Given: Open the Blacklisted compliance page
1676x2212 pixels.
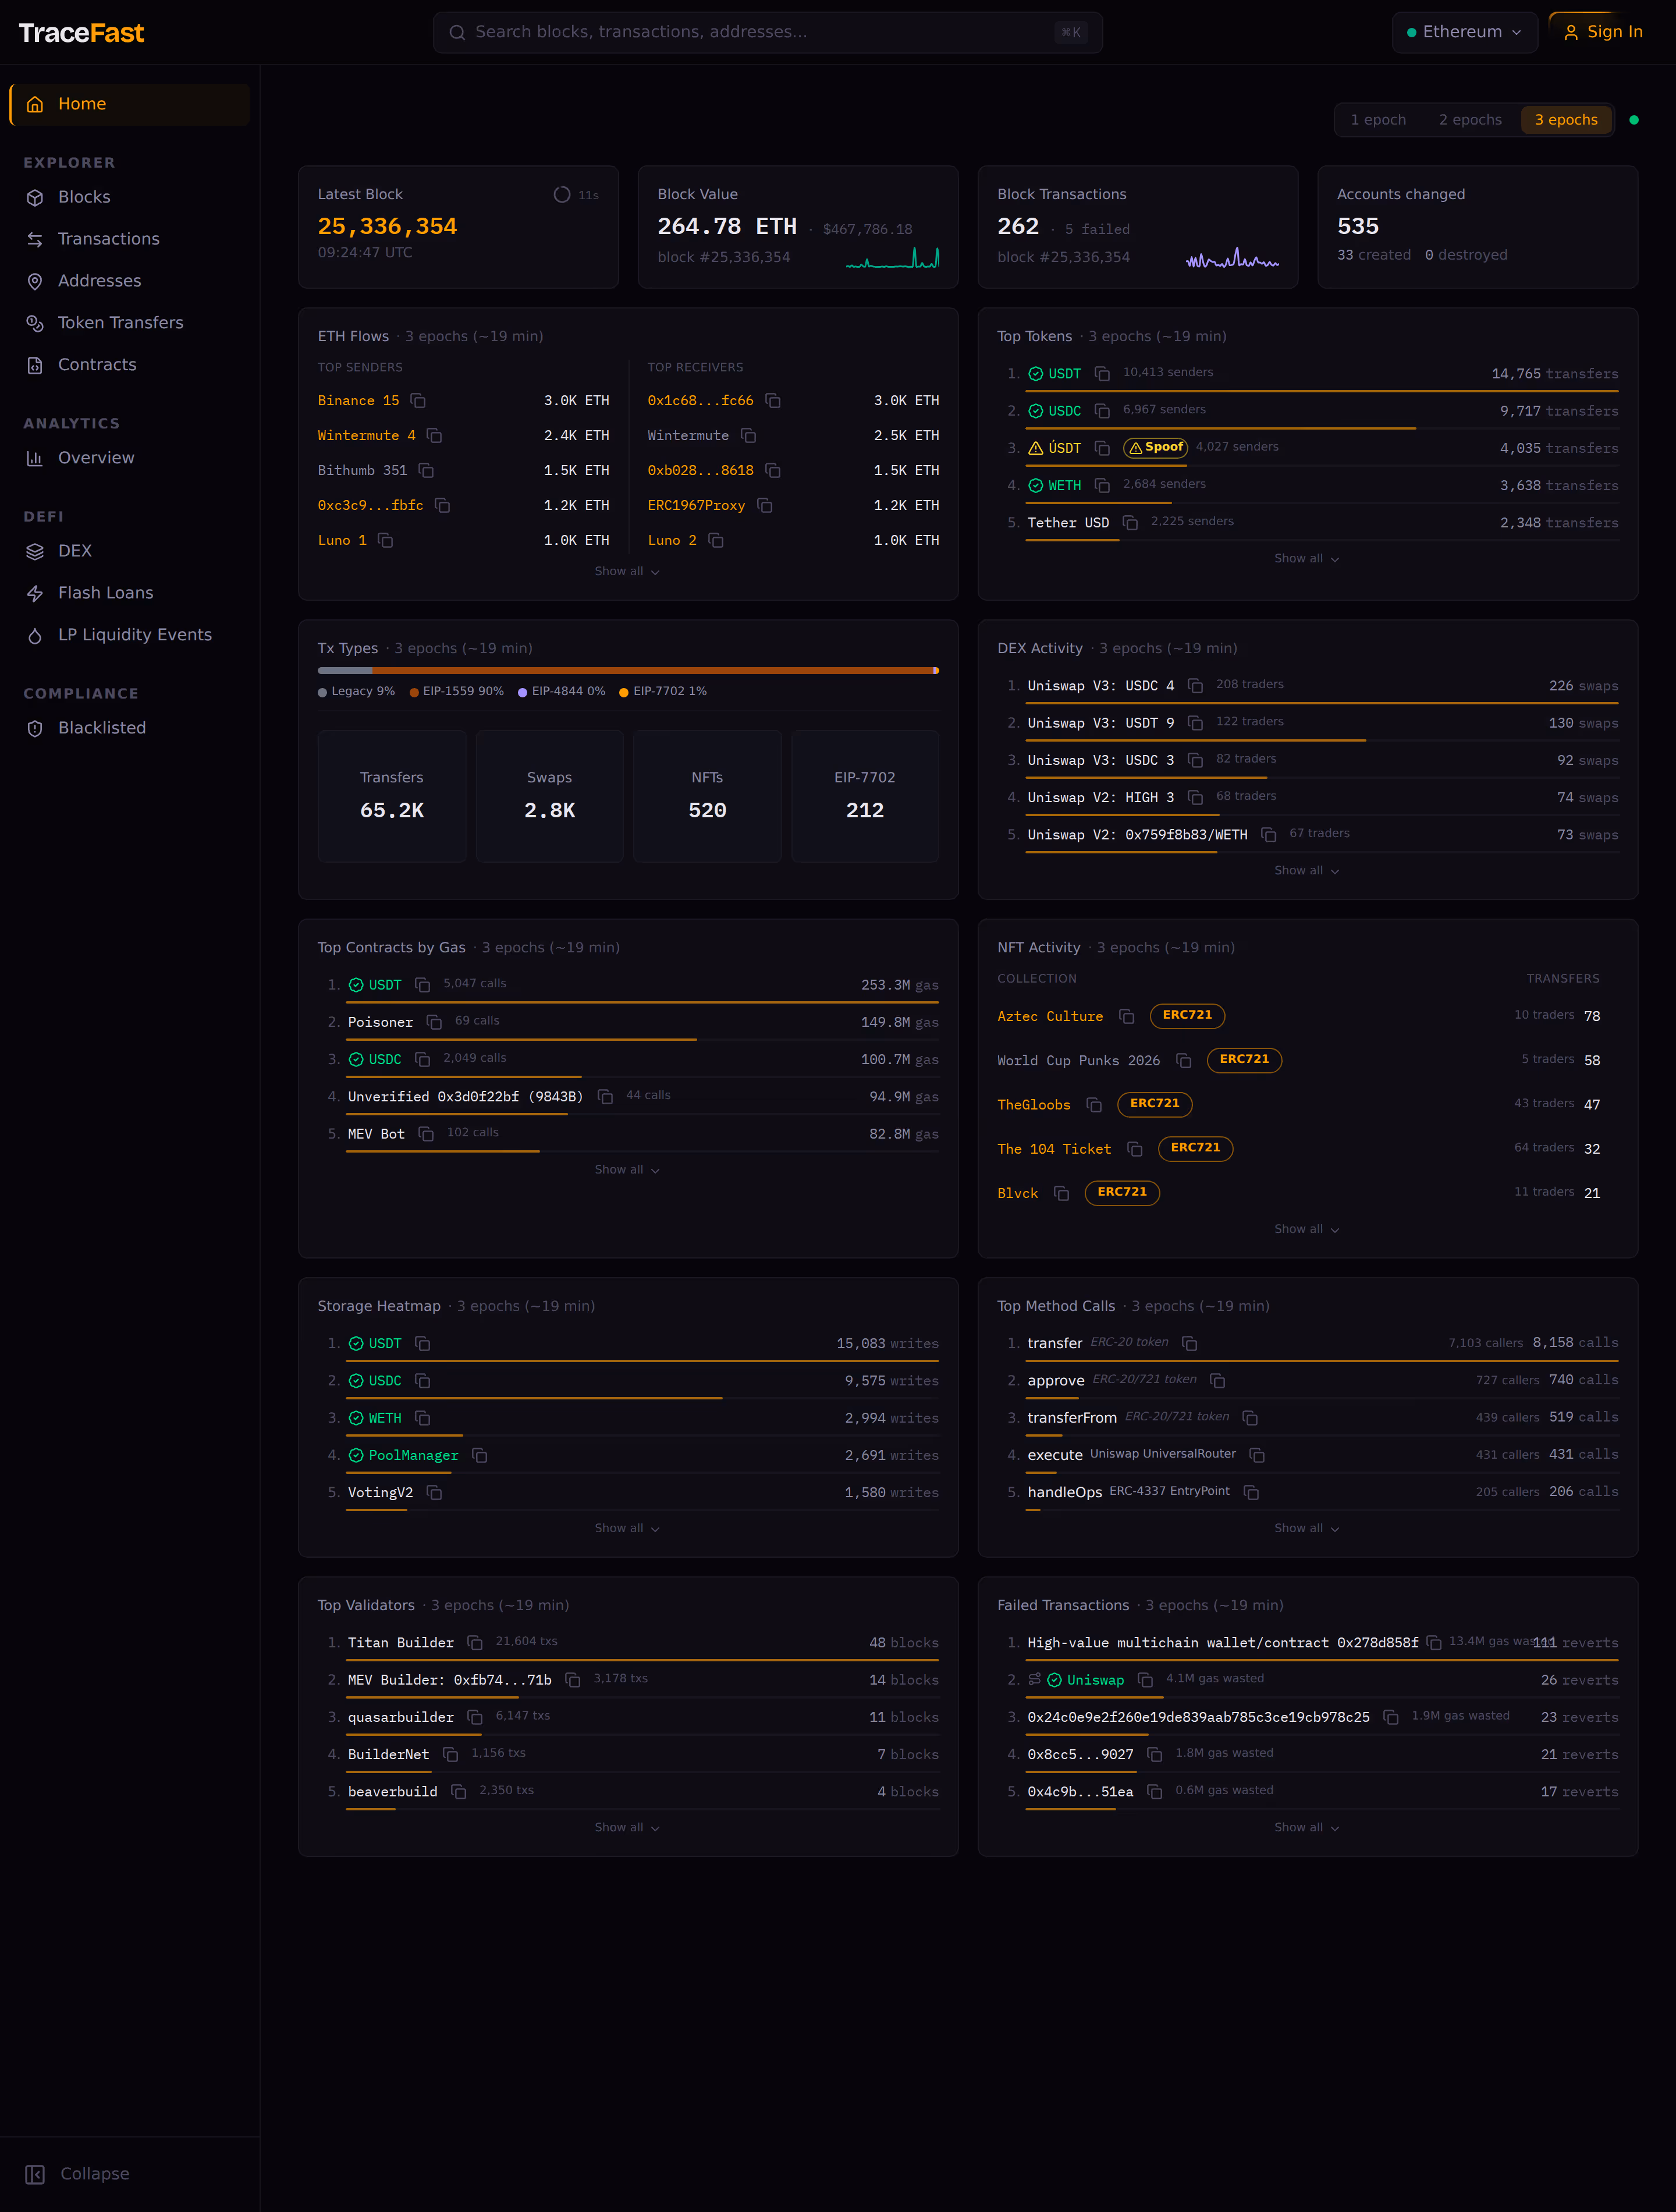Looking at the screenshot, I should click(130, 728).
